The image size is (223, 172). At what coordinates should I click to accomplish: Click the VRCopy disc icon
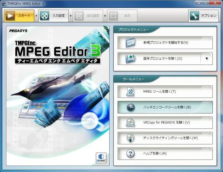coord(131,123)
